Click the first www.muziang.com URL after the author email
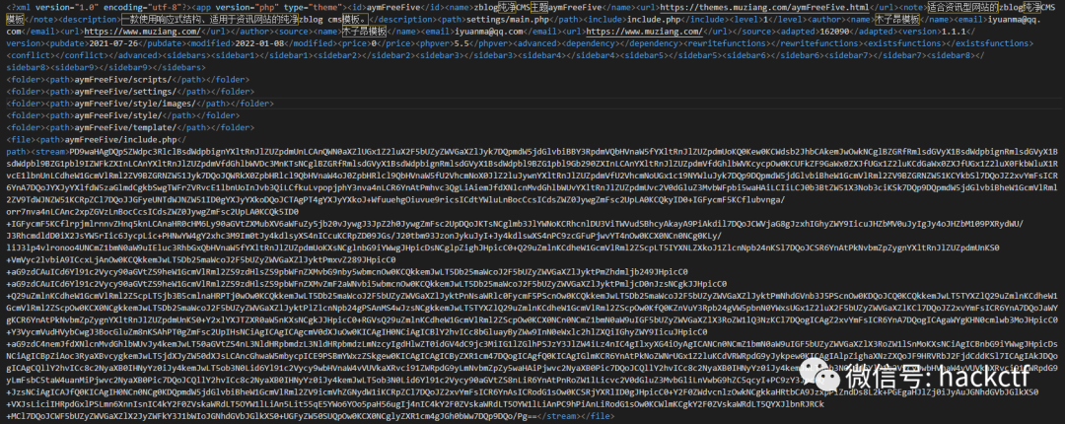This screenshot has width=1065, height=424. (139, 32)
